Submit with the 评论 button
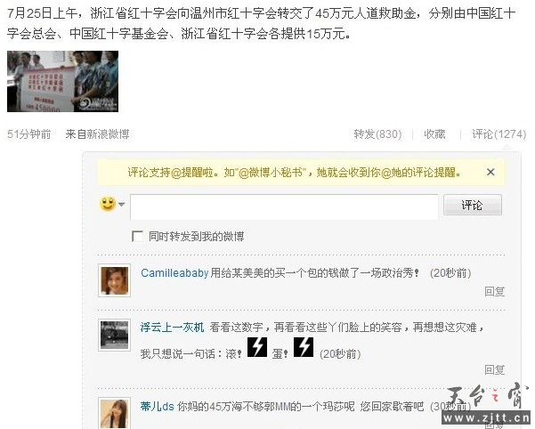535x429 pixels. (473, 205)
